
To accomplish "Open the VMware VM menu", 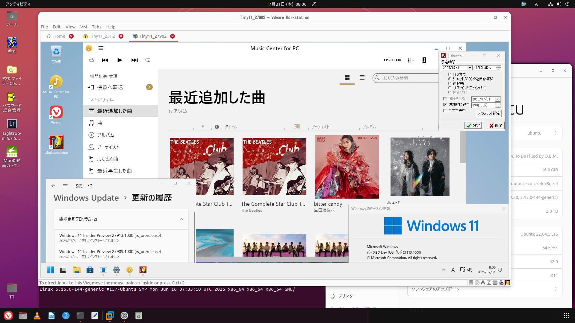I will click(x=84, y=27).
